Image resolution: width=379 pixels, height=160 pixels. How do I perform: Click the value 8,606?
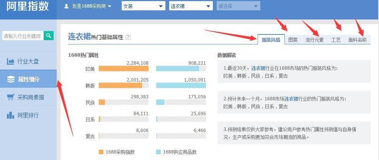(142, 130)
